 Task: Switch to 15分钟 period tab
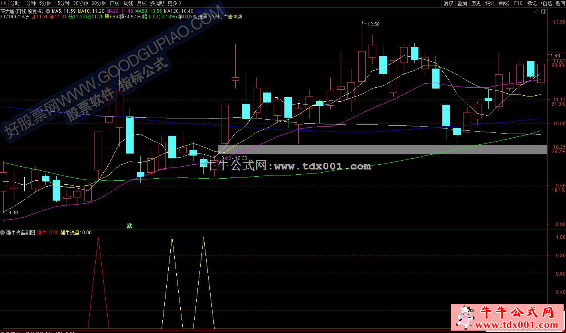pyautogui.click(x=62, y=3)
